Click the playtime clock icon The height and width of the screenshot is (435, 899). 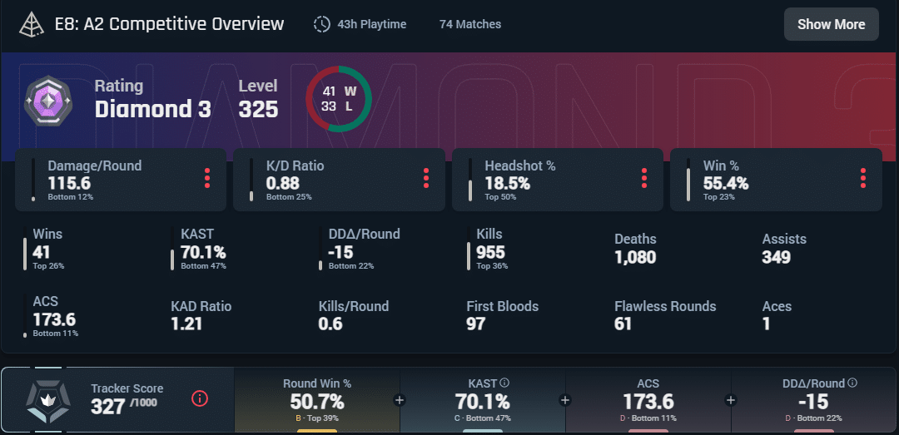pos(322,25)
